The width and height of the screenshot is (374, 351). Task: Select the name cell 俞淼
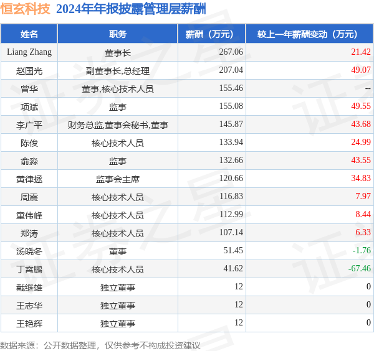29,161
